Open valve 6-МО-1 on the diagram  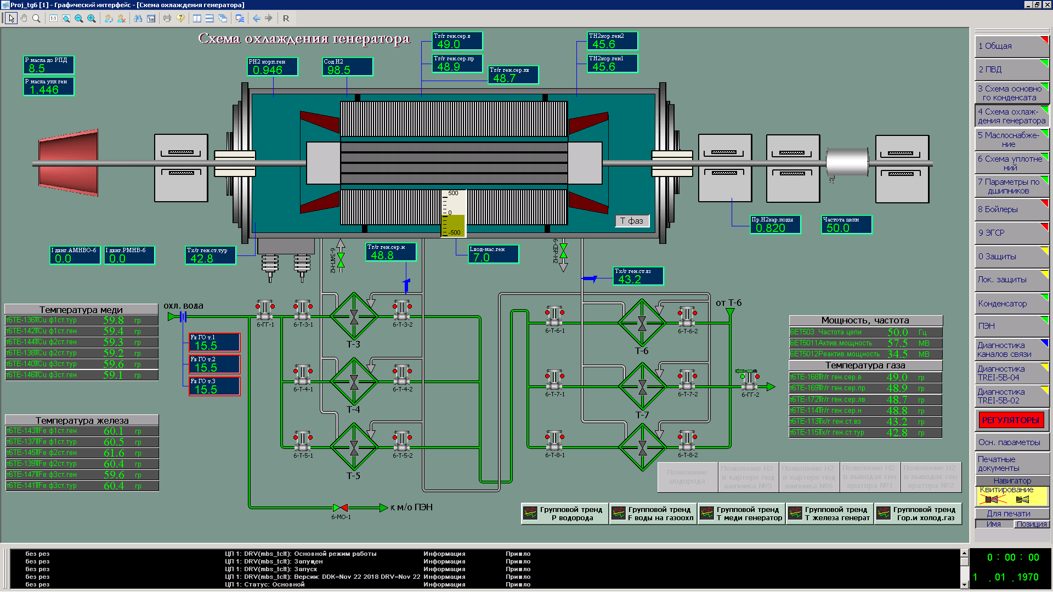[341, 508]
